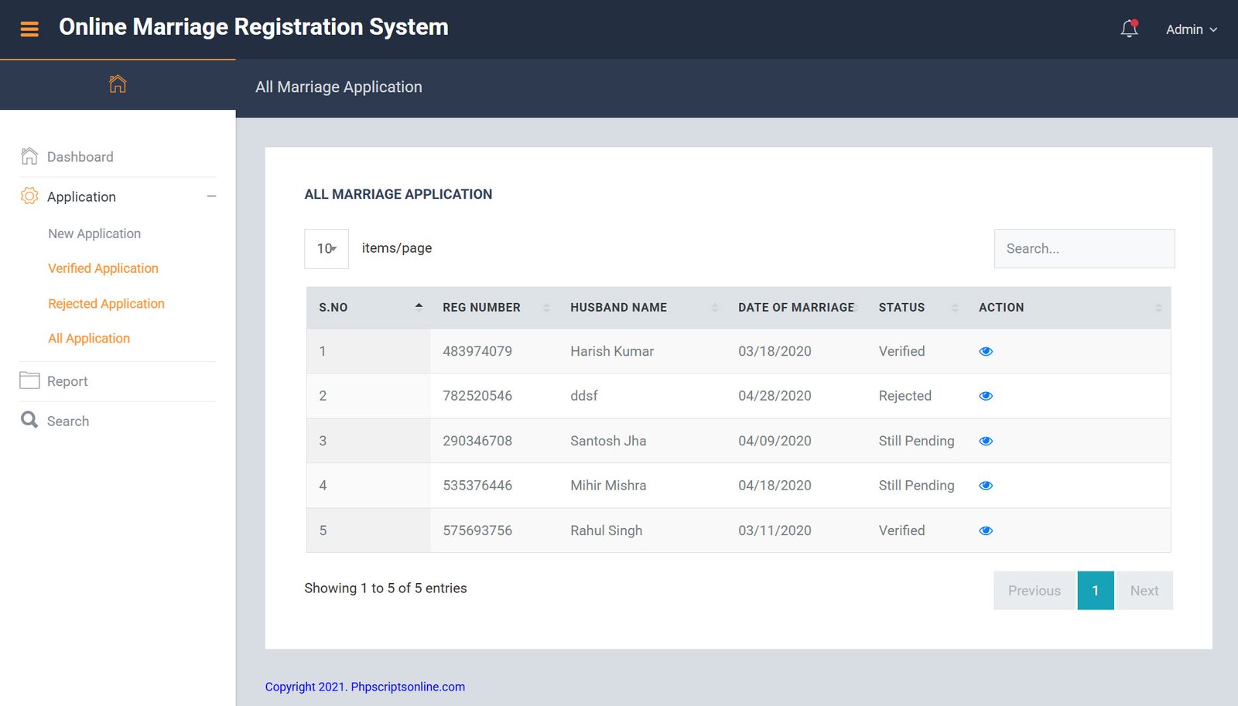View Santosh Jha application eye icon
The height and width of the screenshot is (706, 1238).
coord(986,441)
